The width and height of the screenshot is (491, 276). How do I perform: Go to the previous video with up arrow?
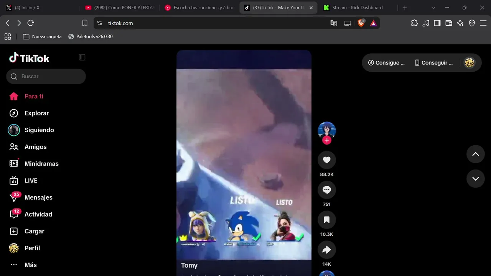click(476, 154)
